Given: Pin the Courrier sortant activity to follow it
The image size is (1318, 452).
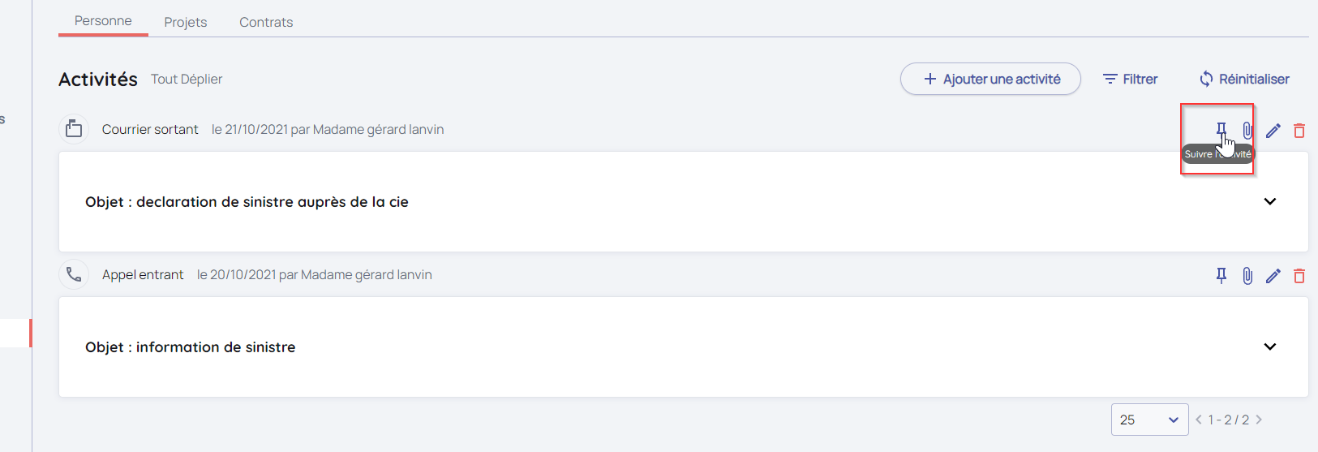Looking at the screenshot, I should (x=1221, y=130).
